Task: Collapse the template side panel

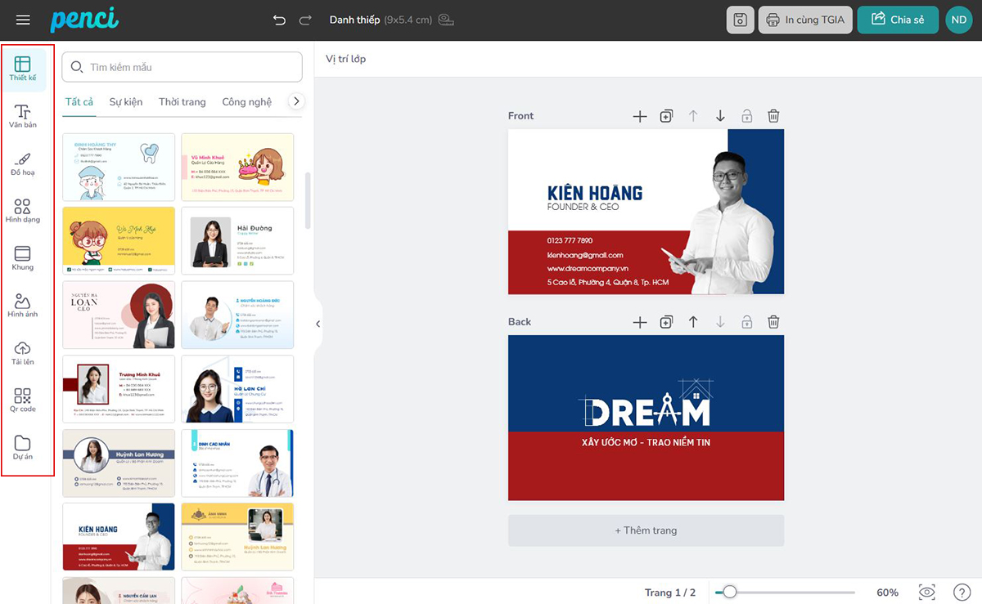Action: 318,324
